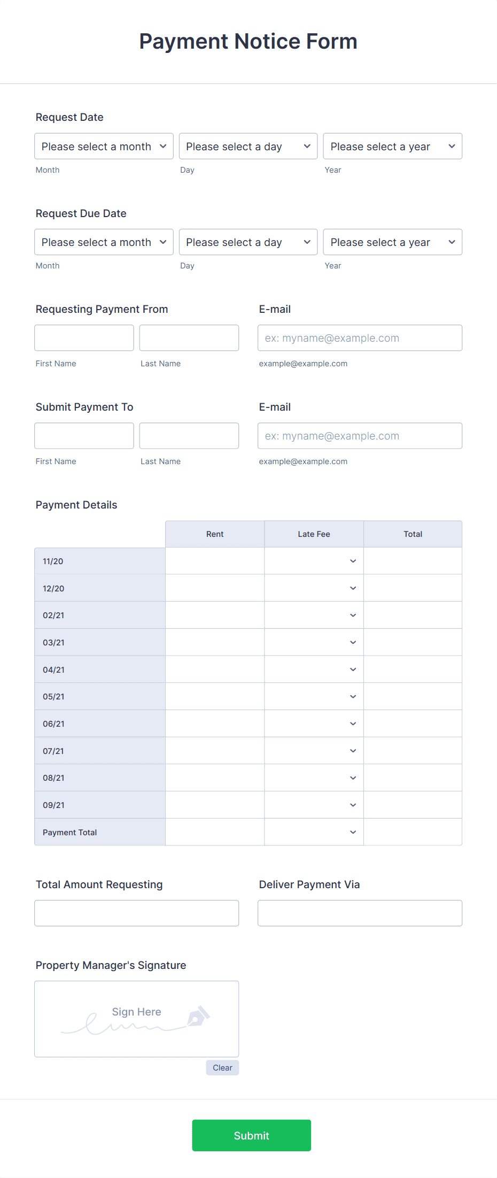Viewport: 497px width, 1178px height.
Task: Click the Last Name field under Submit Payment To
Action: pyautogui.click(x=189, y=435)
